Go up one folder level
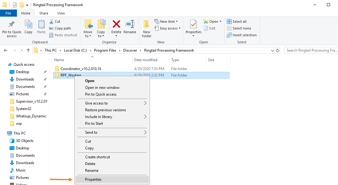 [x=28, y=50]
